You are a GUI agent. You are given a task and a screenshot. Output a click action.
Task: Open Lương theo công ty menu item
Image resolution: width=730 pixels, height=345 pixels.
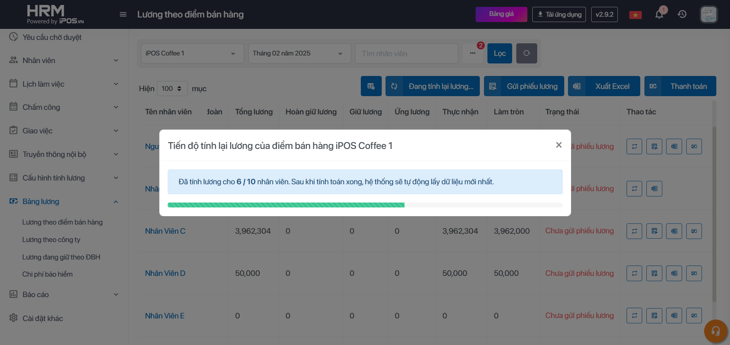(x=51, y=240)
